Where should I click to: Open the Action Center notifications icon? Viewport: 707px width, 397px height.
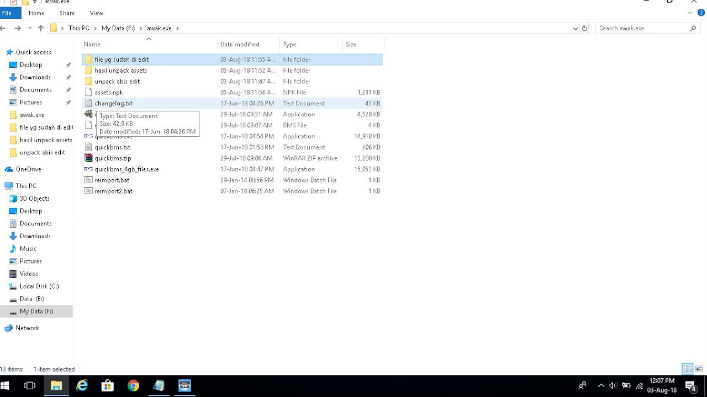point(690,386)
